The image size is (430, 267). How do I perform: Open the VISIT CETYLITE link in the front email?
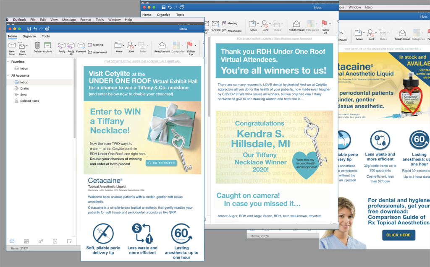tap(142, 61)
